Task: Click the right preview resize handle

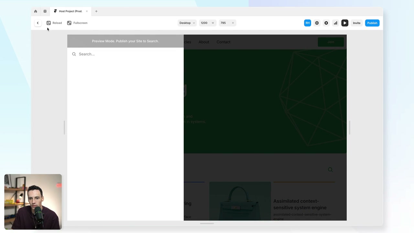Action: [x=350, y=128]
